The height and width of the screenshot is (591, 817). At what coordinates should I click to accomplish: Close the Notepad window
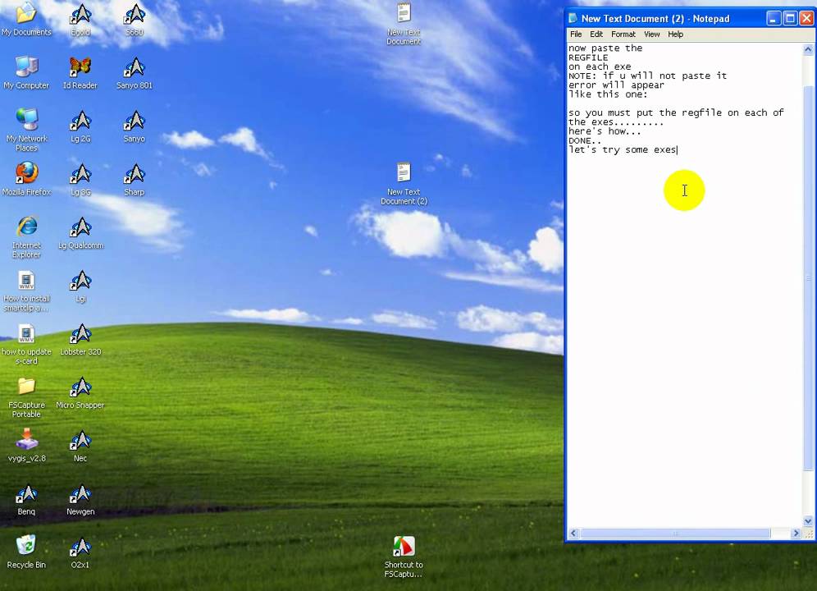coord(806,19)
